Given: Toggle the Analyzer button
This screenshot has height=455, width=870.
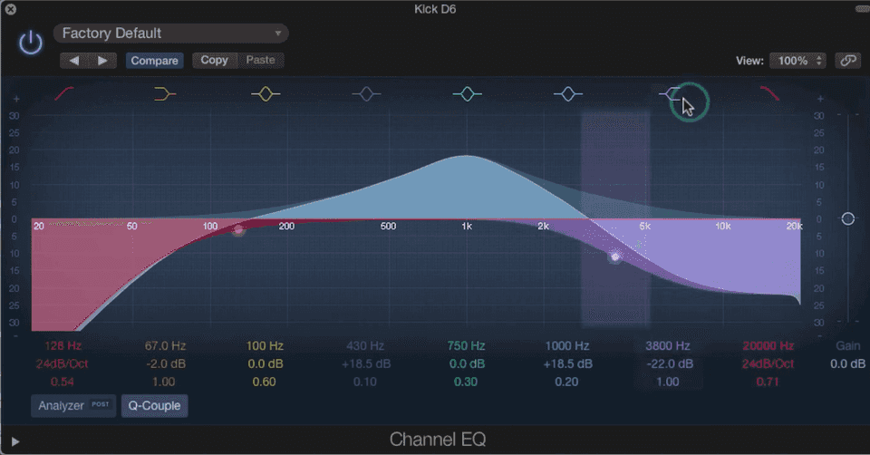Looking at the screenshot, I should point(72,405).
